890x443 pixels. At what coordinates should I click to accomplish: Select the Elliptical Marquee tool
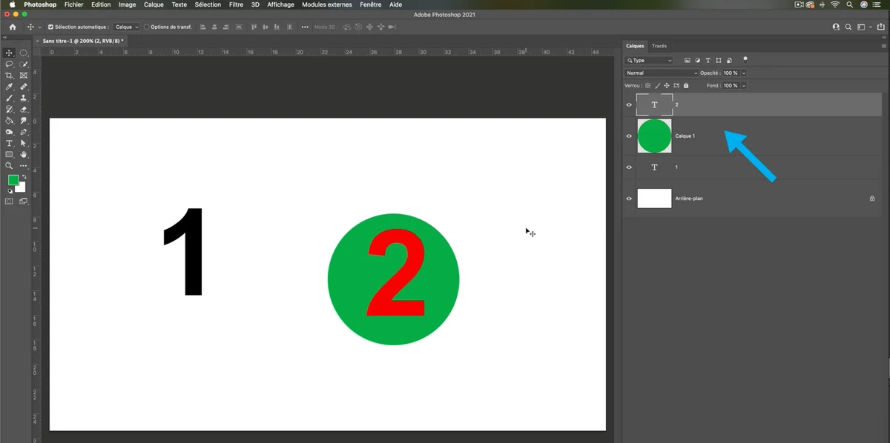pos(24,53)
